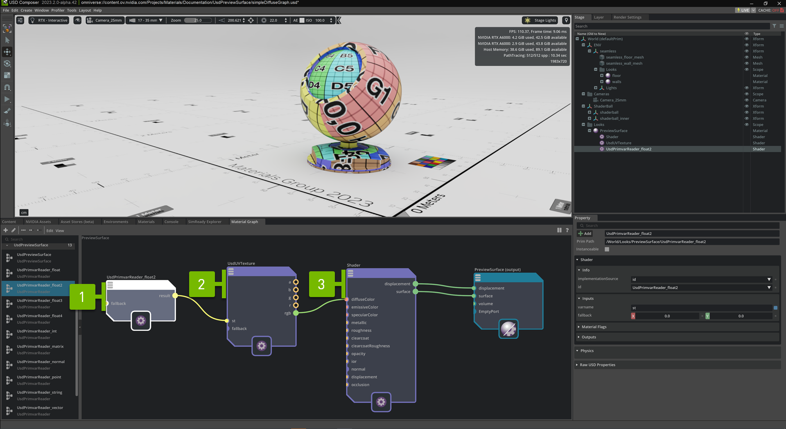This screenshot has height=429, width=786.
Task: Choose the arrow Select tool
Action: 7,40
